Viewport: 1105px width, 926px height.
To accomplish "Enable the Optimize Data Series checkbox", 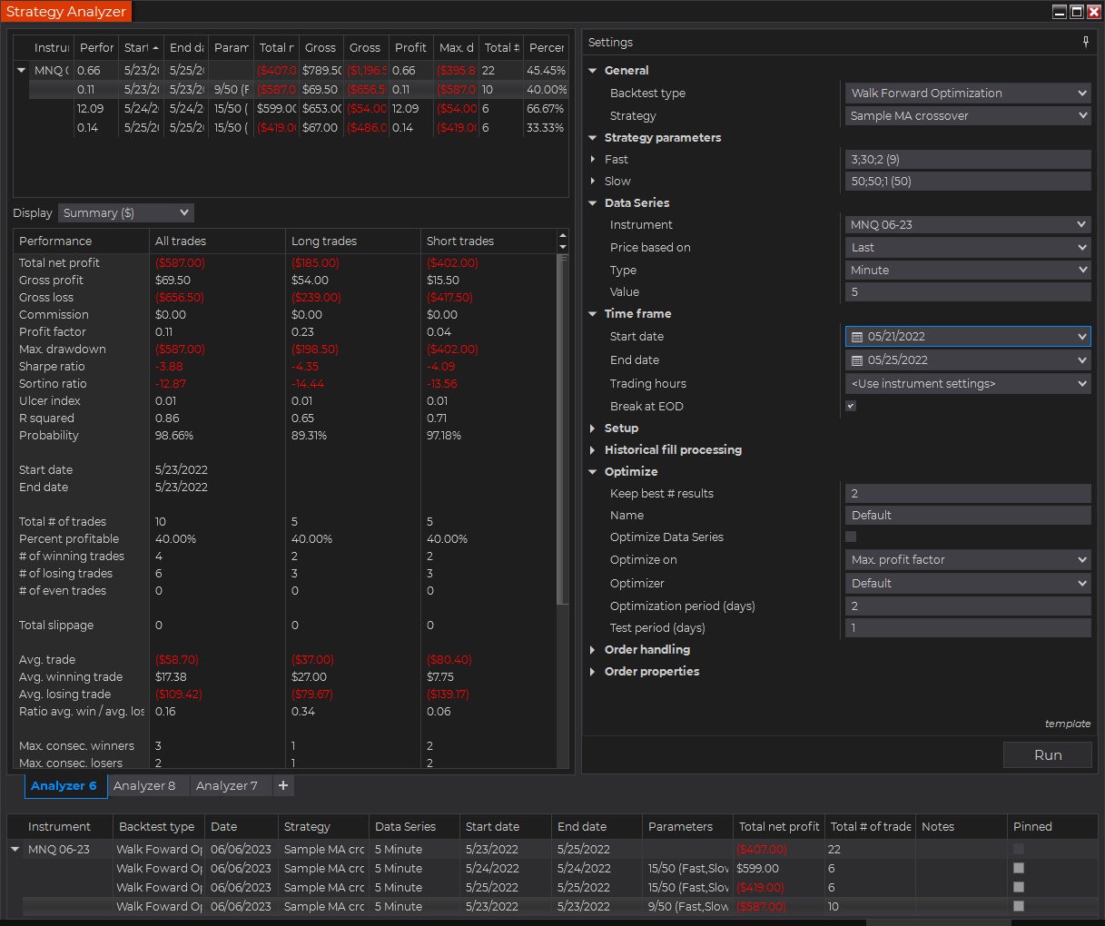I will tap(851, 537).
